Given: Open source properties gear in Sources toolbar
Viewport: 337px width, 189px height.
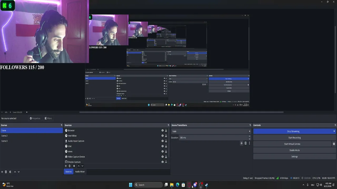Looking at the screenshot, I should (74, 166).
